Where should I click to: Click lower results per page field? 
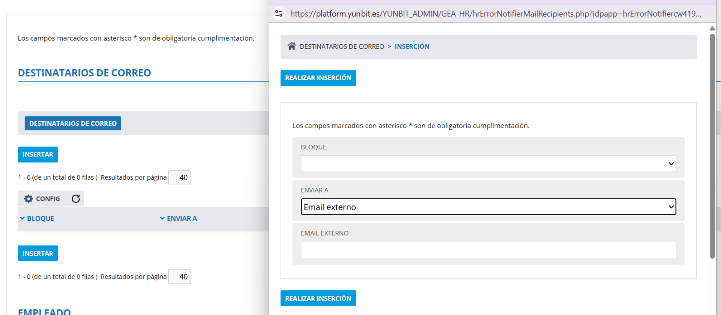(x=180, y=277)
